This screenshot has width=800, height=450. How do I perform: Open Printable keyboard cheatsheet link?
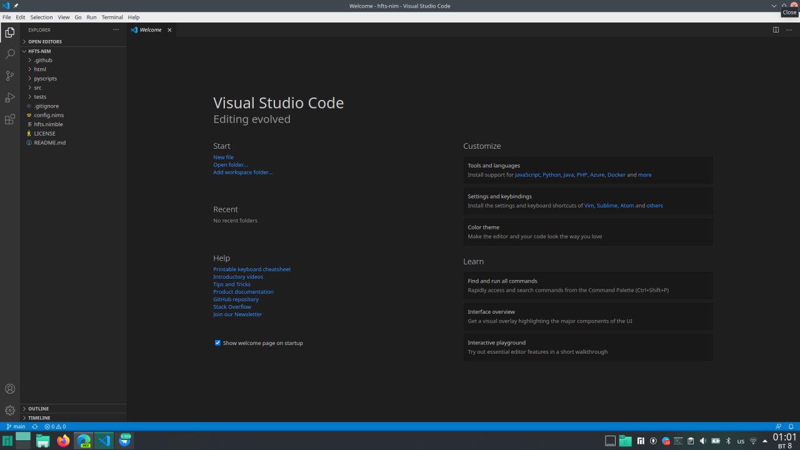click(x=252, y=269)
